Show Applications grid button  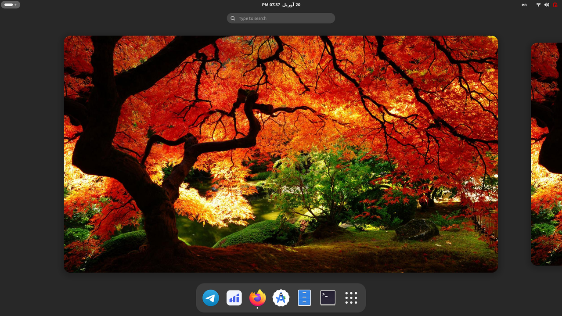tap(351, 298)
